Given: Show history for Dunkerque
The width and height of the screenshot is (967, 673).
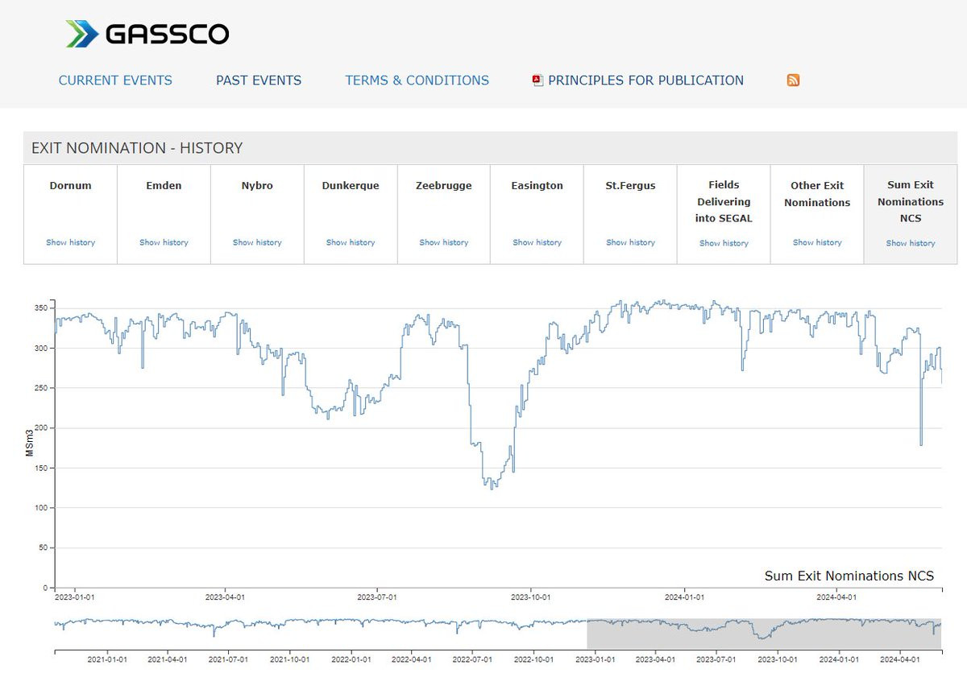Looking at the screenshot, I should pos(351,242).
